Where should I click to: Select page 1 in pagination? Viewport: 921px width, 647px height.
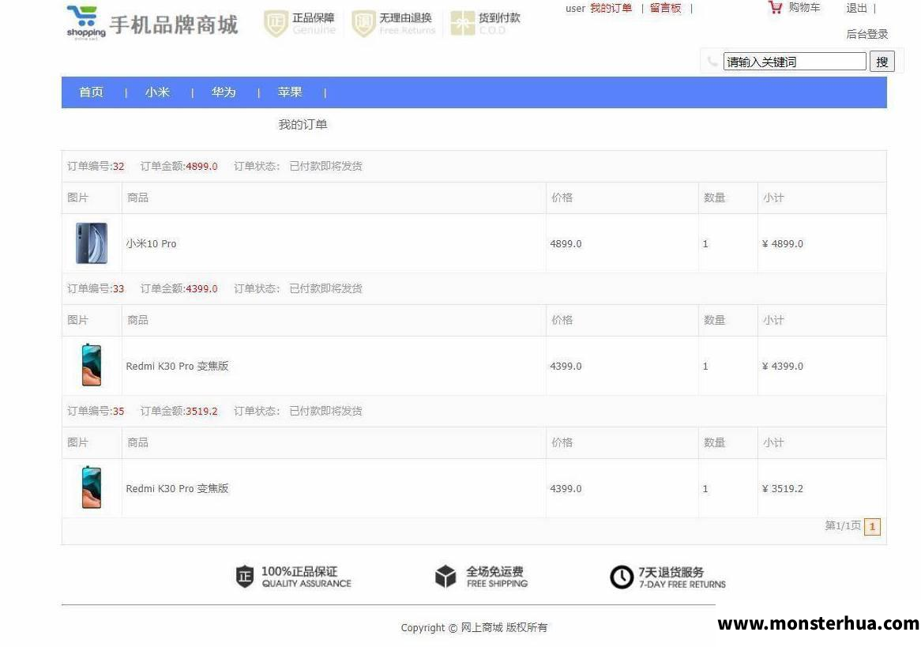click(x=872, y=527)
